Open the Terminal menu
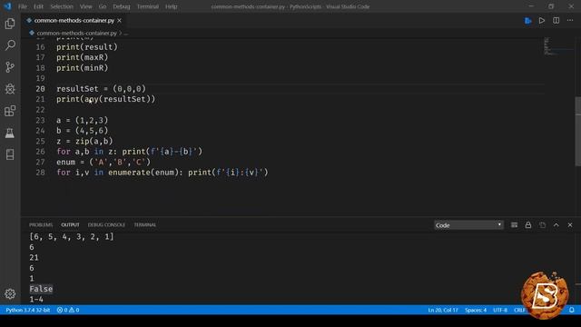Screen dimensions: 581x327 pos(148,6)
